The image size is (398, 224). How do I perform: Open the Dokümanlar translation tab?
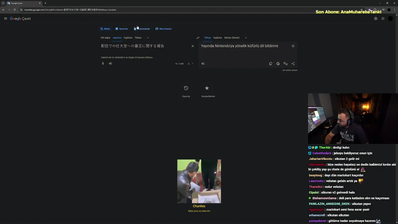coord(142,29)
